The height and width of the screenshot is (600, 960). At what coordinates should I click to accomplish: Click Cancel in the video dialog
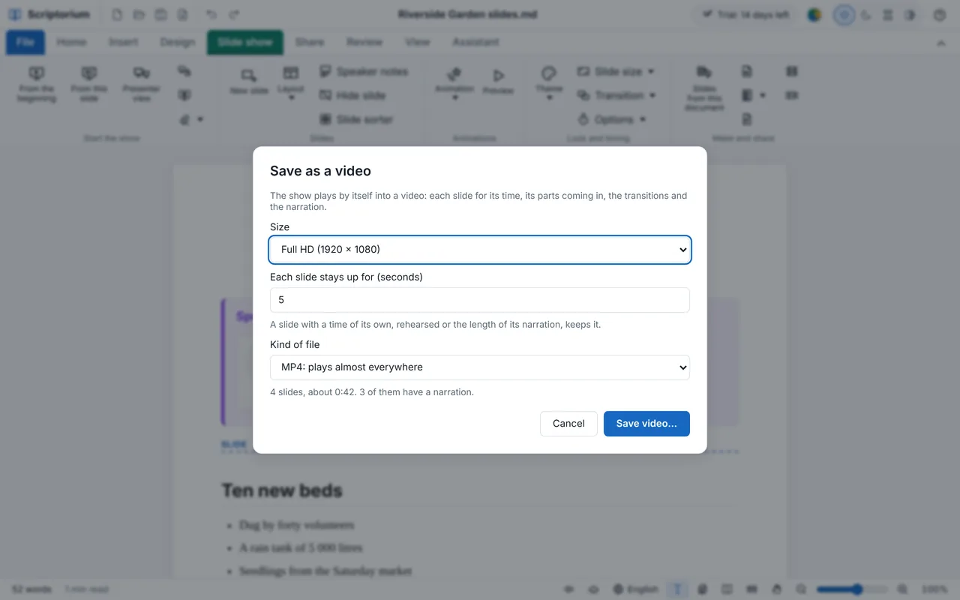568,424
